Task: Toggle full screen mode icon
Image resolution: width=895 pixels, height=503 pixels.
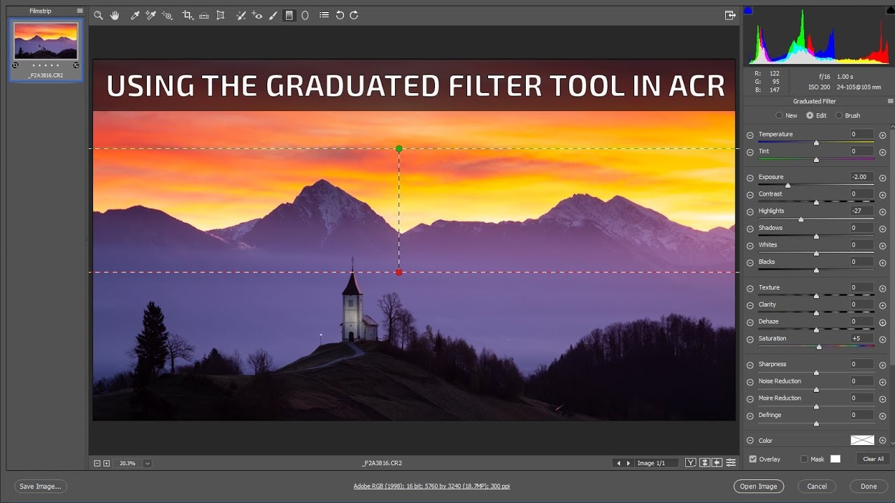Action: [730, 15]
